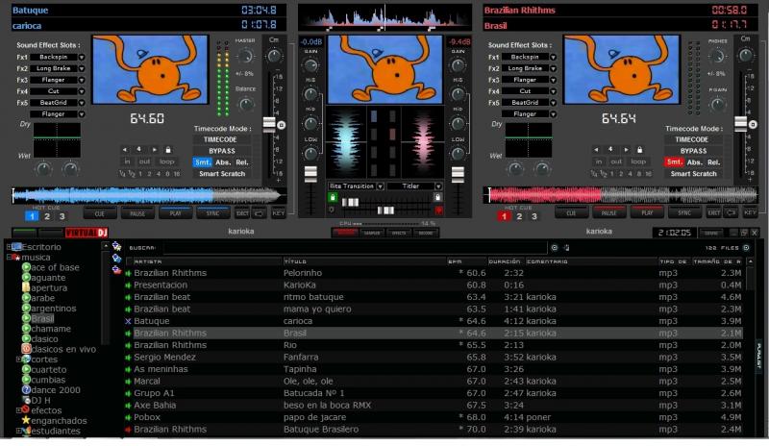Click speaker icon on Pelorinho row
The width and height of the screenshot is (769, 446).
coord(128,273)
